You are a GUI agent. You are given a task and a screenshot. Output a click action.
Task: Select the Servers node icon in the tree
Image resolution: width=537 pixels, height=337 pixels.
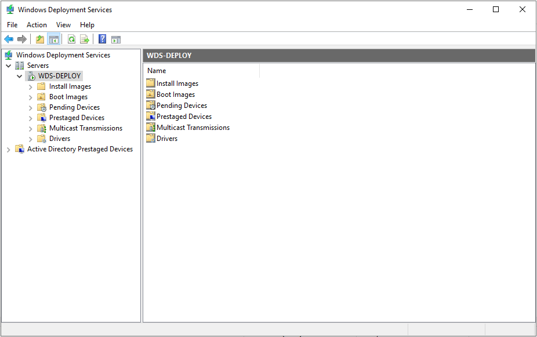pyautogui.click(x=20, y=66)
